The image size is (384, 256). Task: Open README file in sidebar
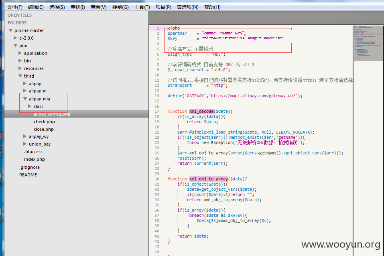click(28, 175)
